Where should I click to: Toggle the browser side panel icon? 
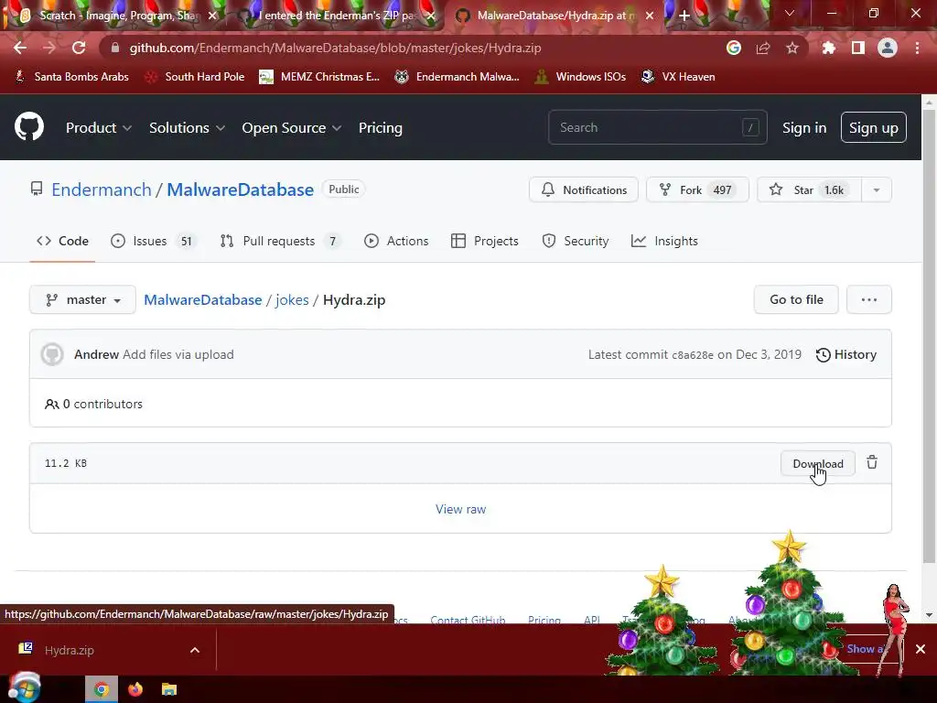[857, 48]
